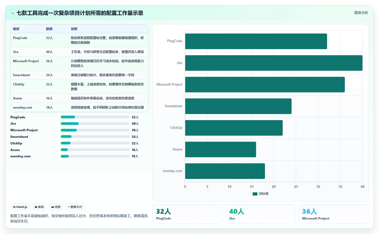Click the 表格 tag chip
Screen dimensions: 379x234
[39, 207]
